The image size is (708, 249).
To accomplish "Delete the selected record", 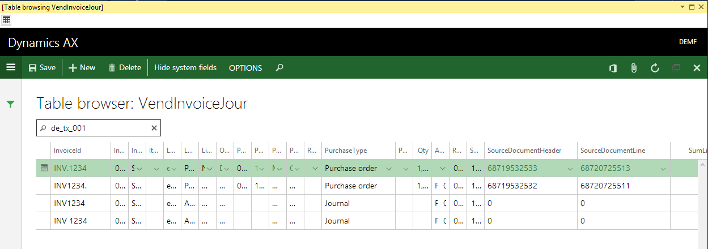I will [x=125, y=67].
